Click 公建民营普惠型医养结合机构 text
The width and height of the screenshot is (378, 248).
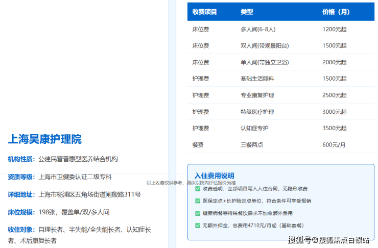pos(78,159)
